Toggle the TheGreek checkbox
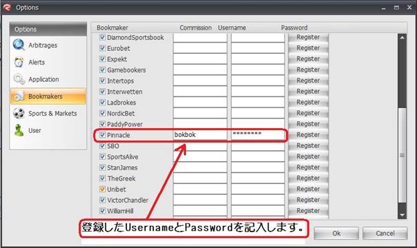This screenshot has height=248, width=417. click(102, 178)
